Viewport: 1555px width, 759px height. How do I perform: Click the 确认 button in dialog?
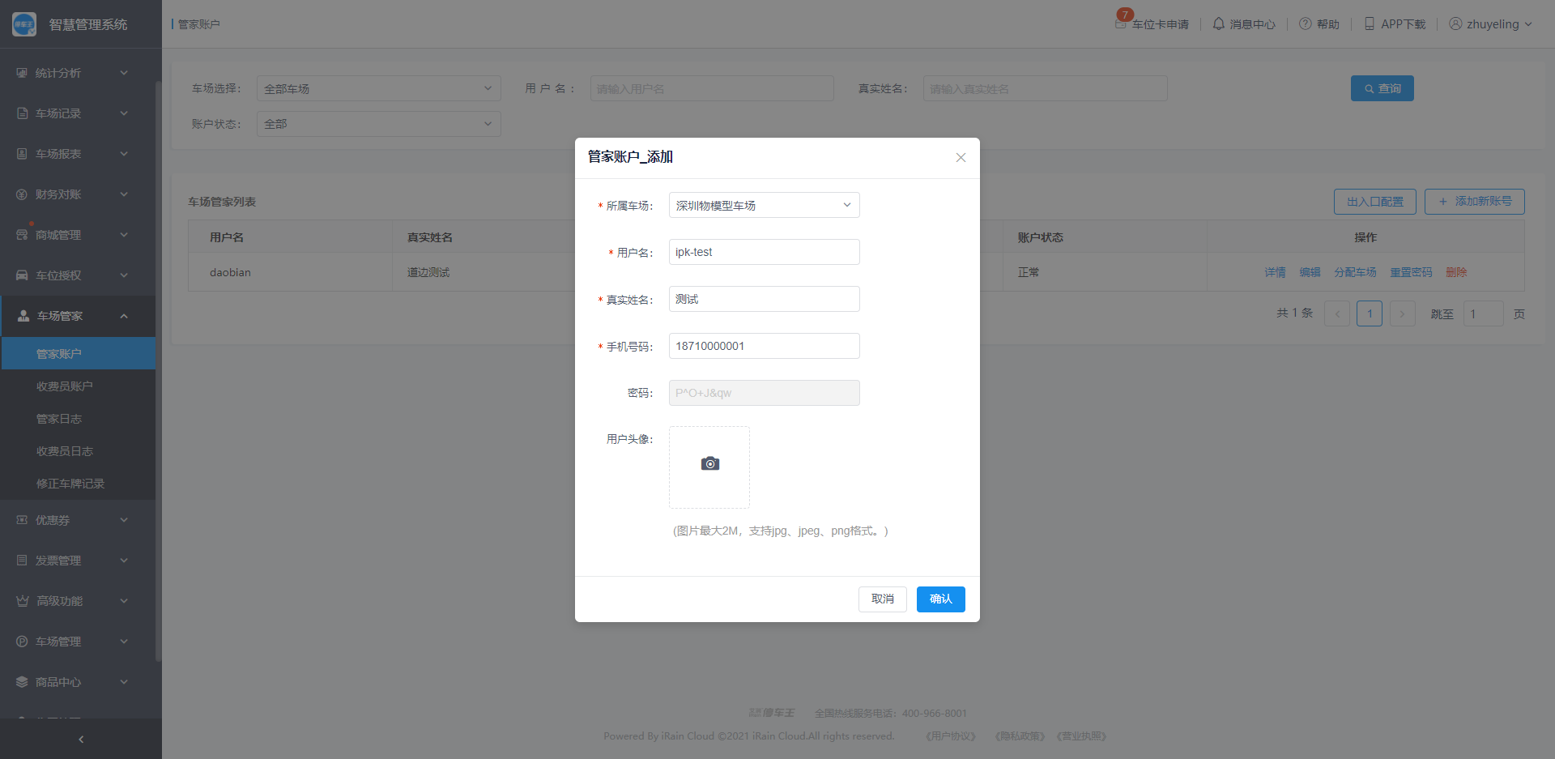tap(940, 599)
